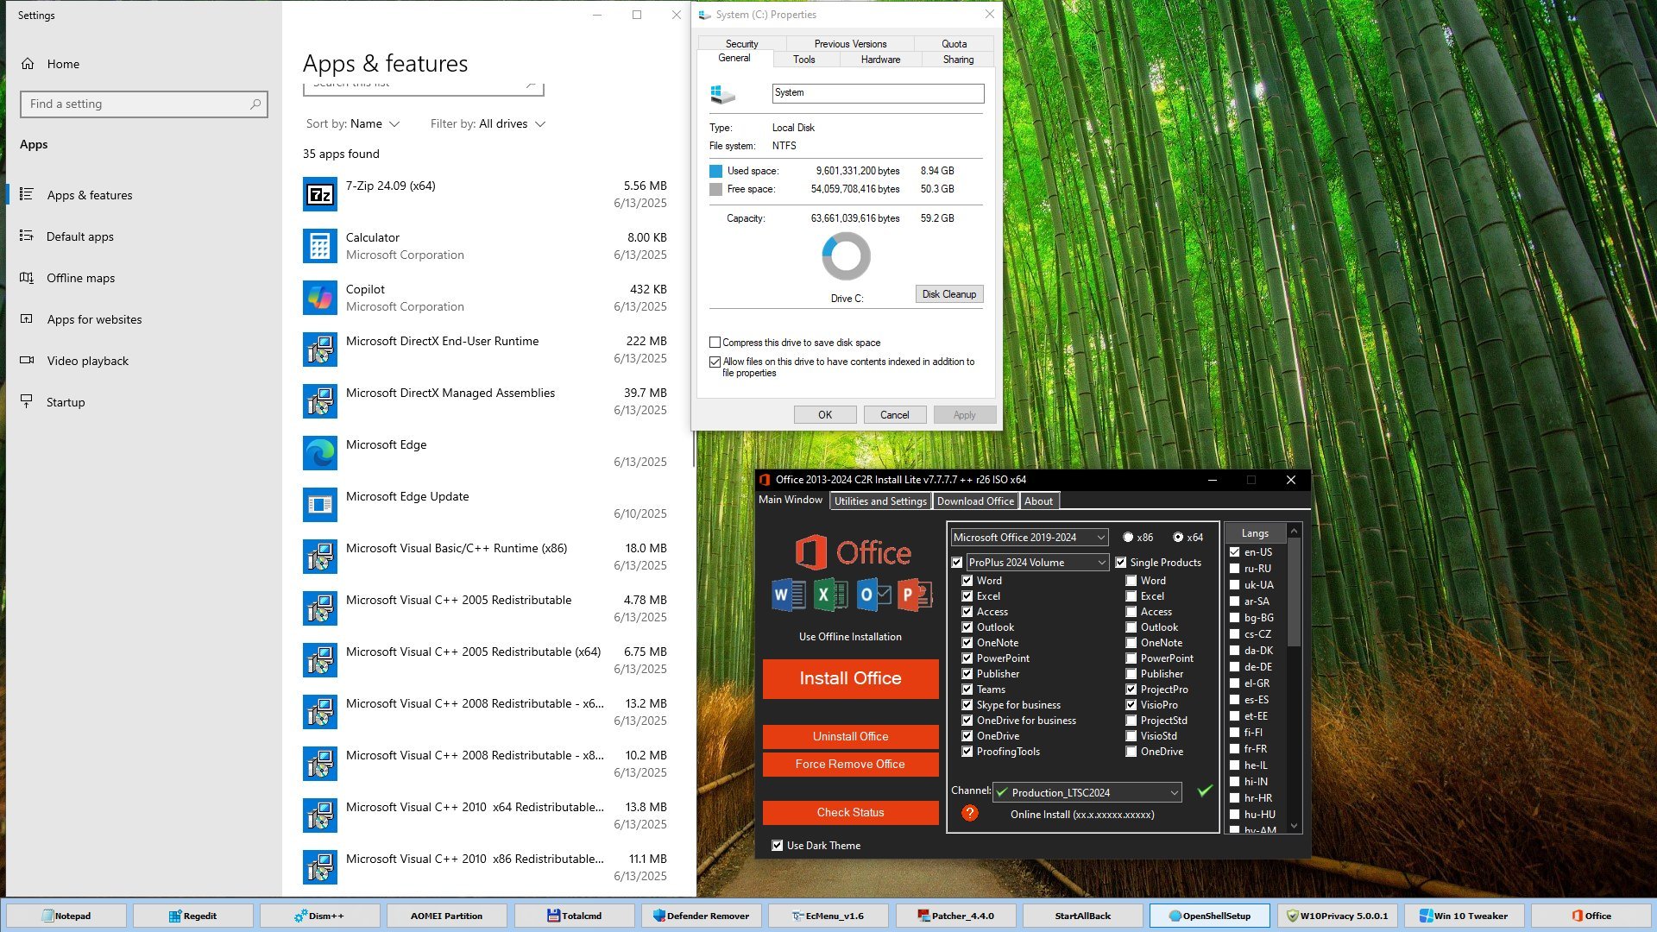Open the Security tab in drive properties
The width and height of the screenshot is (1657, 932).
[741, 44]
